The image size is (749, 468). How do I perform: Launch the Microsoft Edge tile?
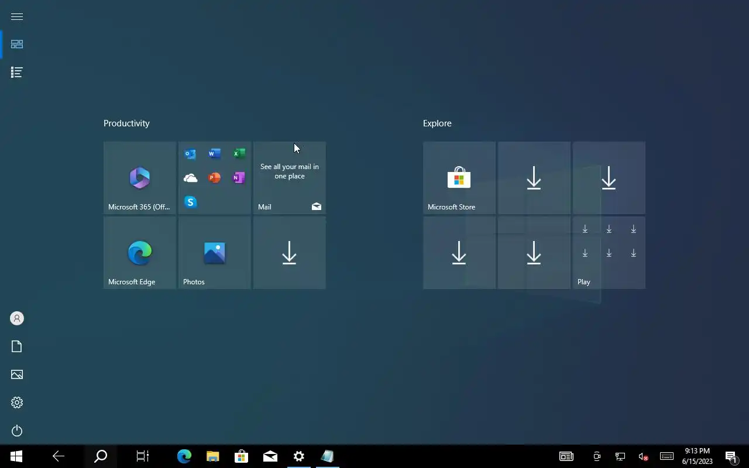[x=140, y=253]
